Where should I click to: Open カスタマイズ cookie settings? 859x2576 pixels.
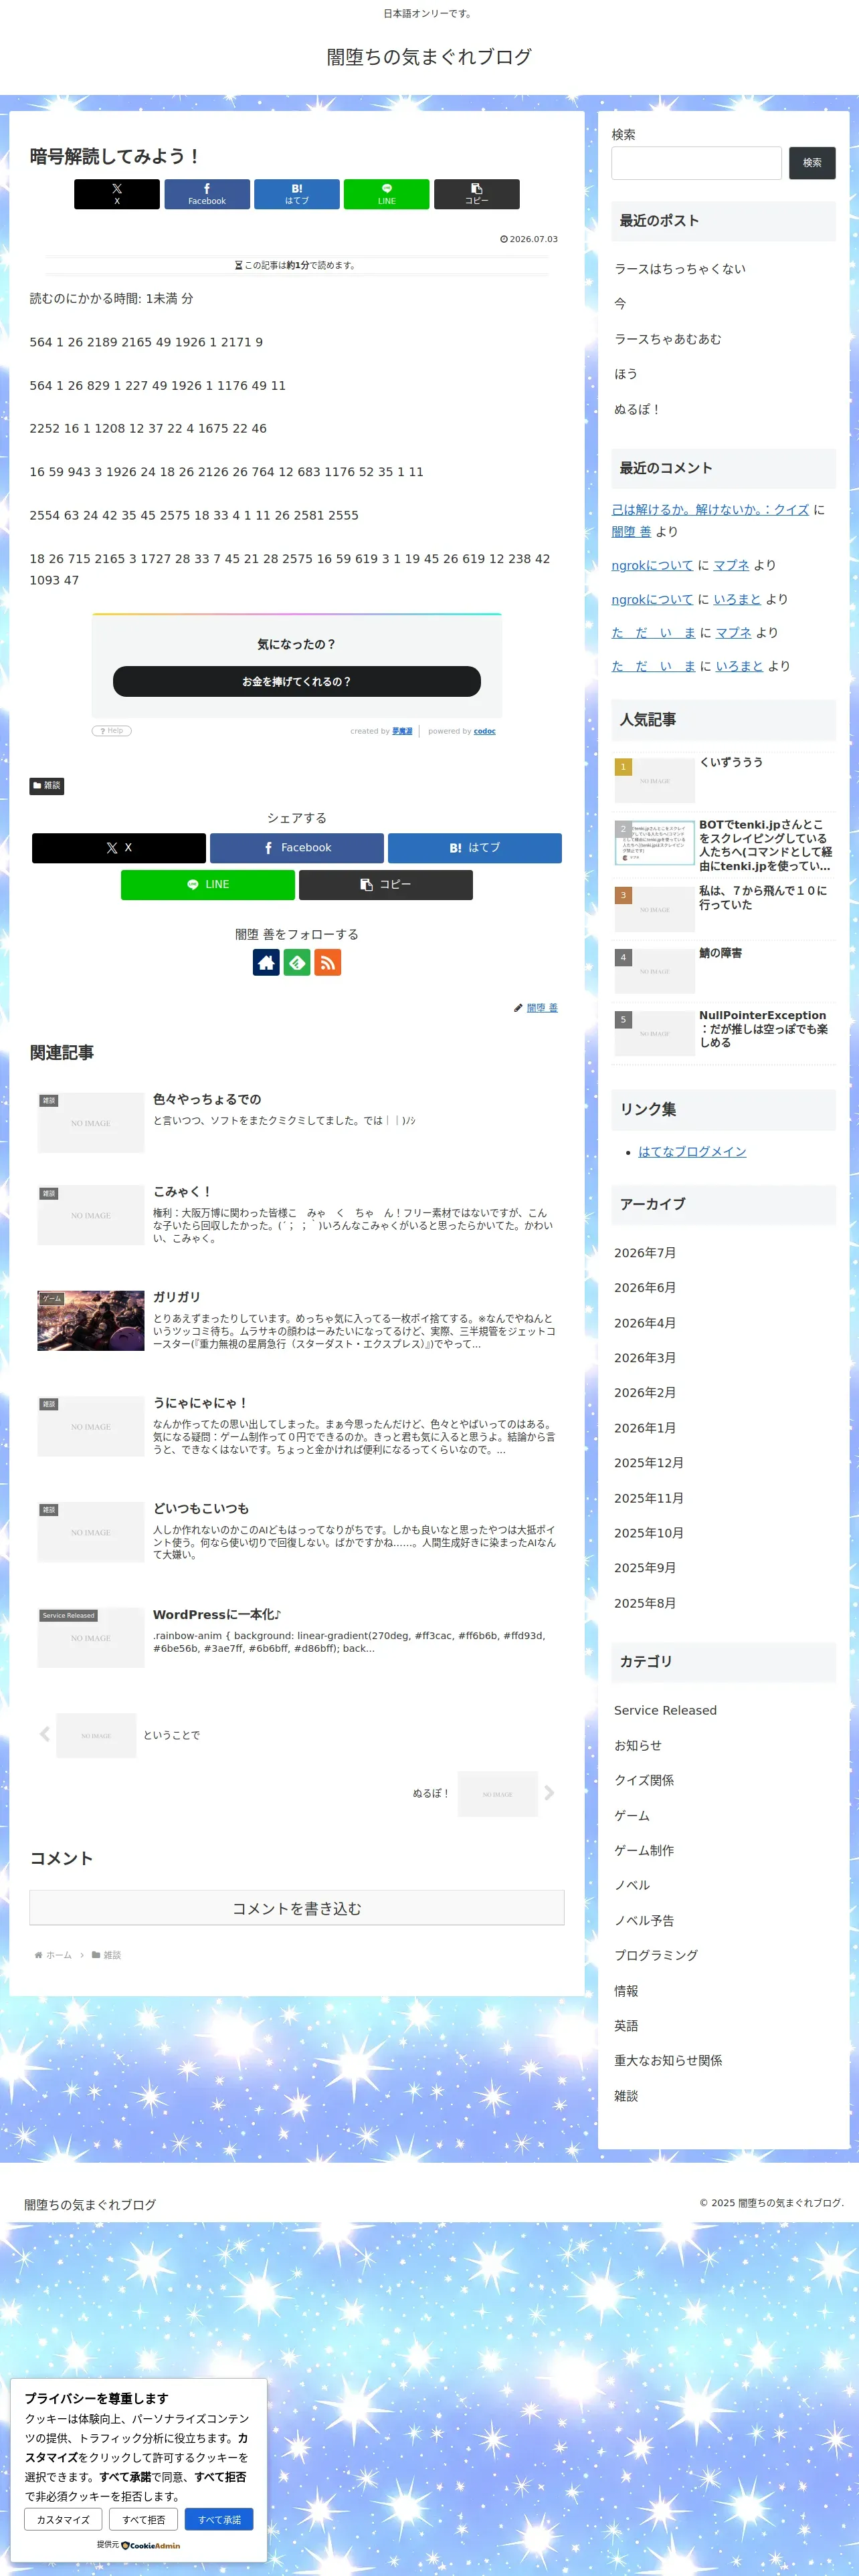[63, 2519]
